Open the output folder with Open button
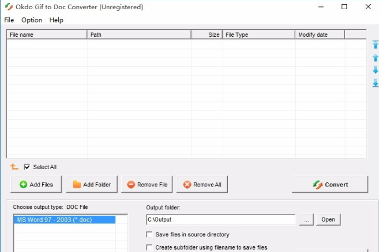This screenshot has height=252, width=379. pyautogui.click(x=328, y=219)
